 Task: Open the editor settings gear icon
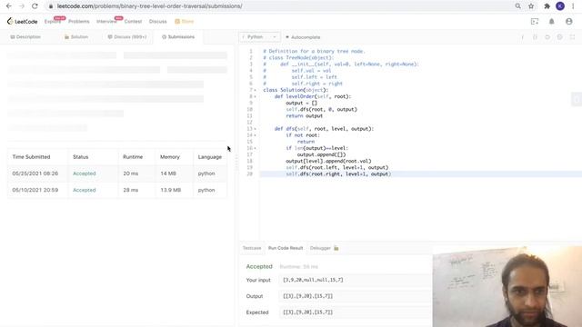point(560,37)
